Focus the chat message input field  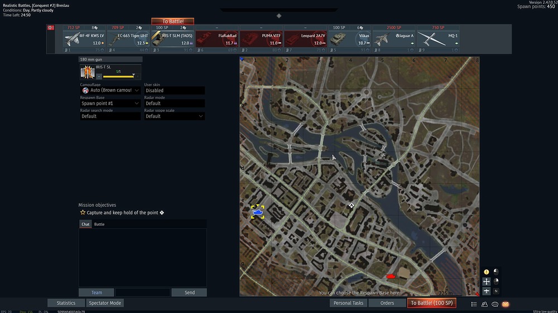(x=142, y=292)
